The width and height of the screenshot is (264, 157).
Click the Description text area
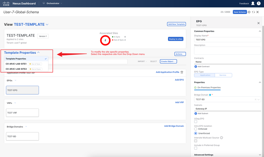tap(227, 50)
